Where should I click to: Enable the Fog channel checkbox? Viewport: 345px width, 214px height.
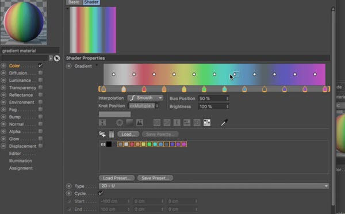coord(40,109)
